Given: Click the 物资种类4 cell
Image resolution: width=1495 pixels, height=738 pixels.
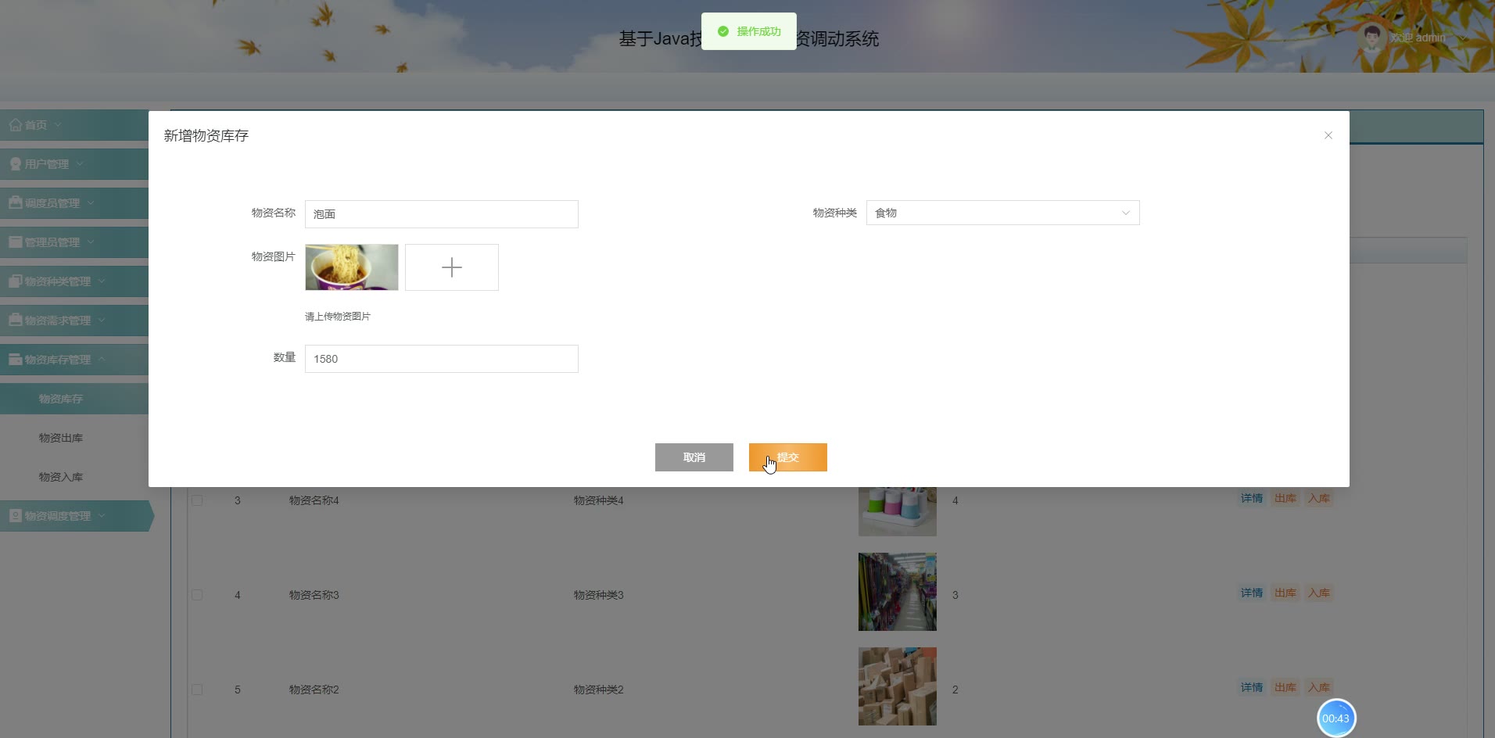Looking at the screenshot, I should pyautogui.click(x=599, y=500).
